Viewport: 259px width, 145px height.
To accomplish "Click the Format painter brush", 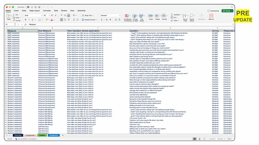I will click(16, 21).
